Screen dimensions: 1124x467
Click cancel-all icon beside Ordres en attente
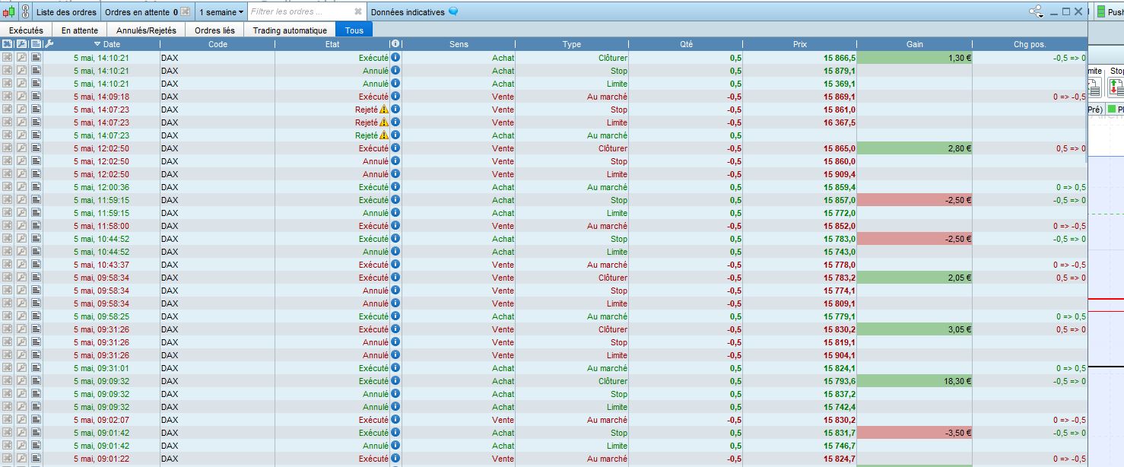pos(185,12)
